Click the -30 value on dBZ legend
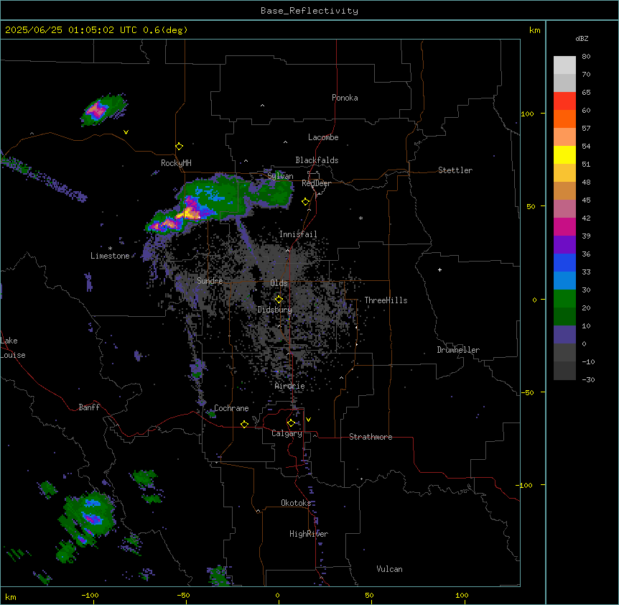The image size is (619, 605). 588,379
